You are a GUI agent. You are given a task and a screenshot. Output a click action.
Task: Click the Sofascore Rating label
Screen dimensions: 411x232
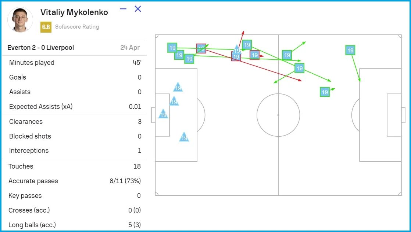point(77,27)
